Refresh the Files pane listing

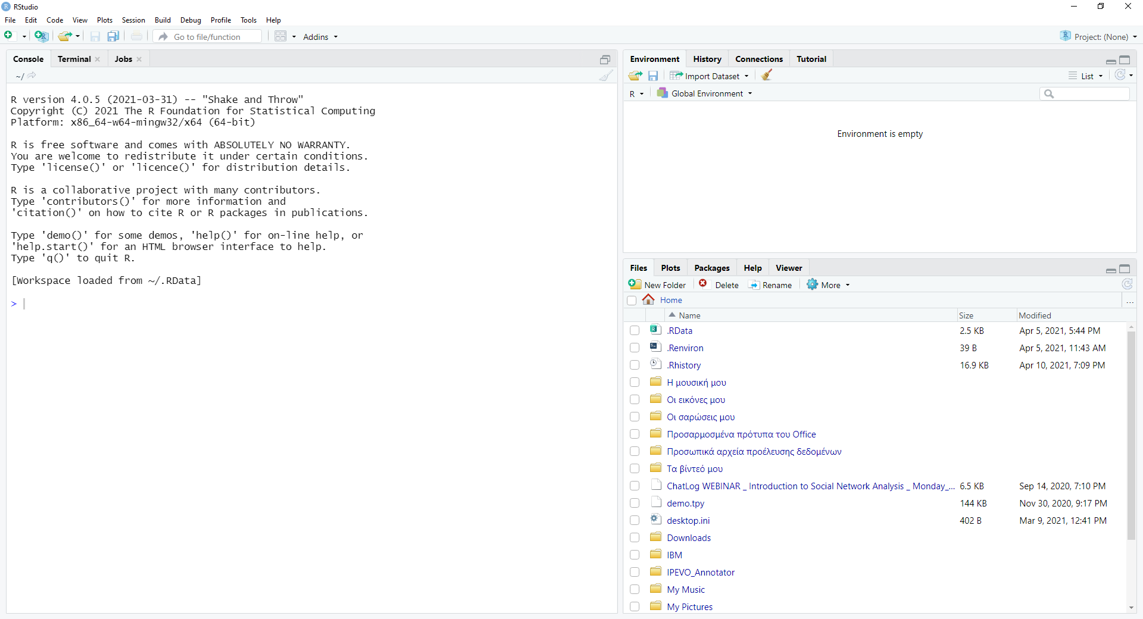click(x=1127, y=285)
